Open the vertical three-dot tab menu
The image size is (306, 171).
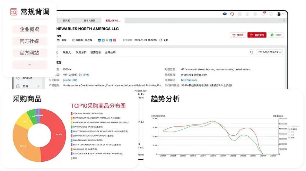284,21
